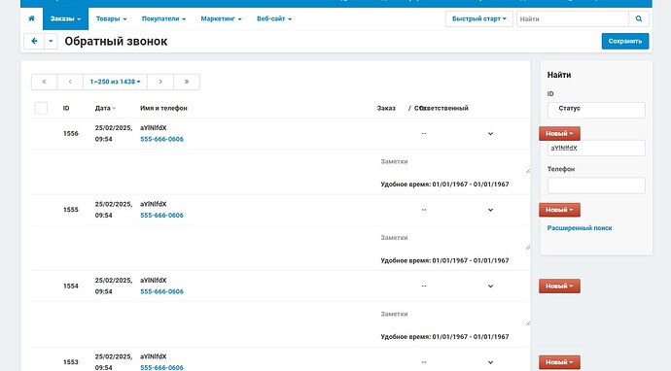The image size is (671, 371).
Task: Click the Сохранить button
Action: click(x=625, y=41)
